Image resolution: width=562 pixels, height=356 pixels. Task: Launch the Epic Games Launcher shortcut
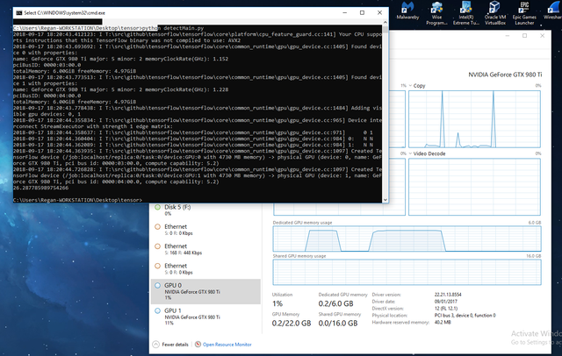tap(524, 13)
